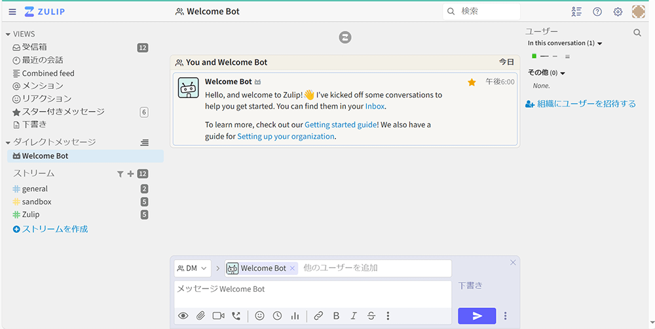The width and height of the screenshot is (655, 329).
Task: Add a stream with the plus icon
Action: tap(130, 174)
